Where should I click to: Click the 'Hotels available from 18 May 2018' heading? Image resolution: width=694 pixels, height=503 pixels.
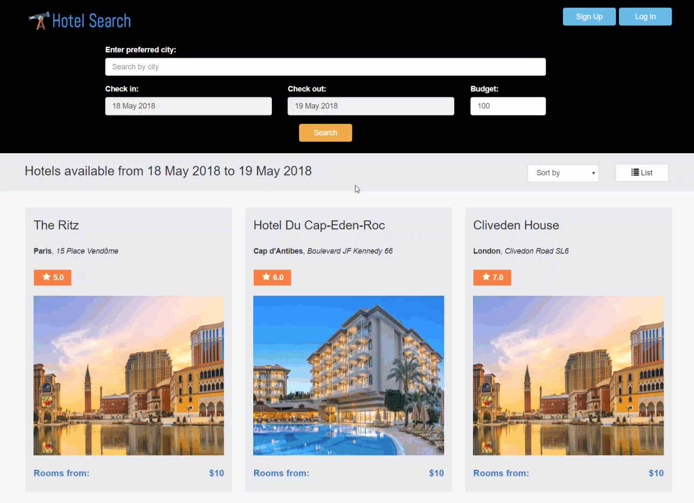pos(168,171)
